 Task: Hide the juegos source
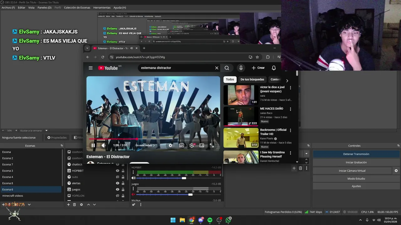[x=117, y=189]
